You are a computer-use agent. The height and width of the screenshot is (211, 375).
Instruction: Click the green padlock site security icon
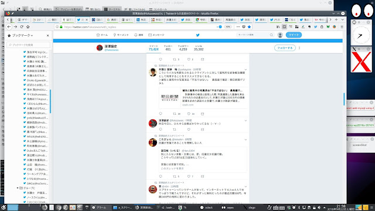point(61,27)
